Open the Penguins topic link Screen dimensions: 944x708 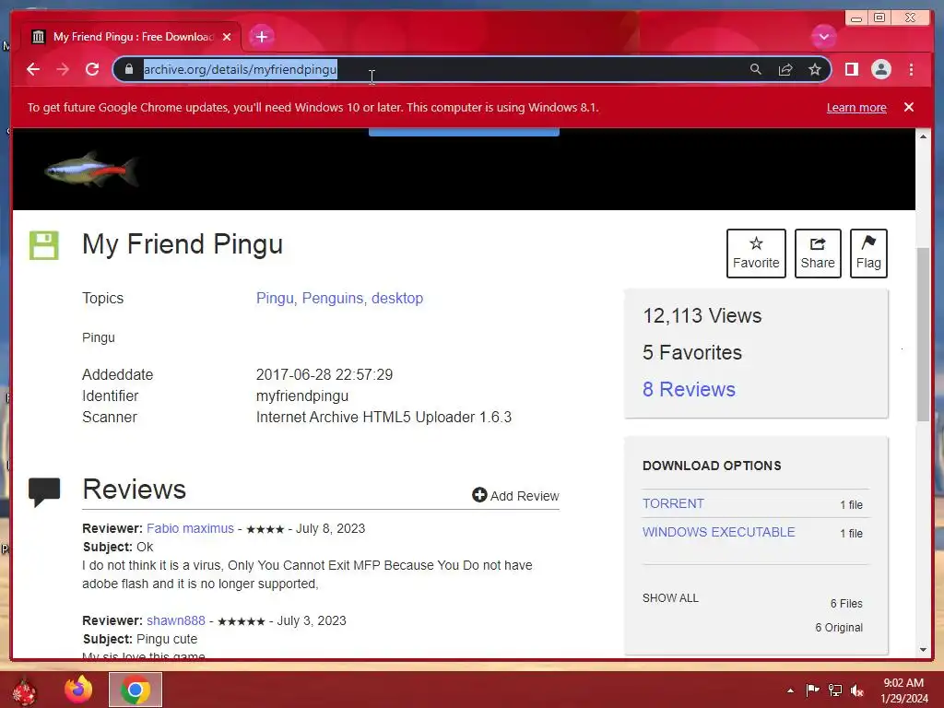click(x=332, y=298)
